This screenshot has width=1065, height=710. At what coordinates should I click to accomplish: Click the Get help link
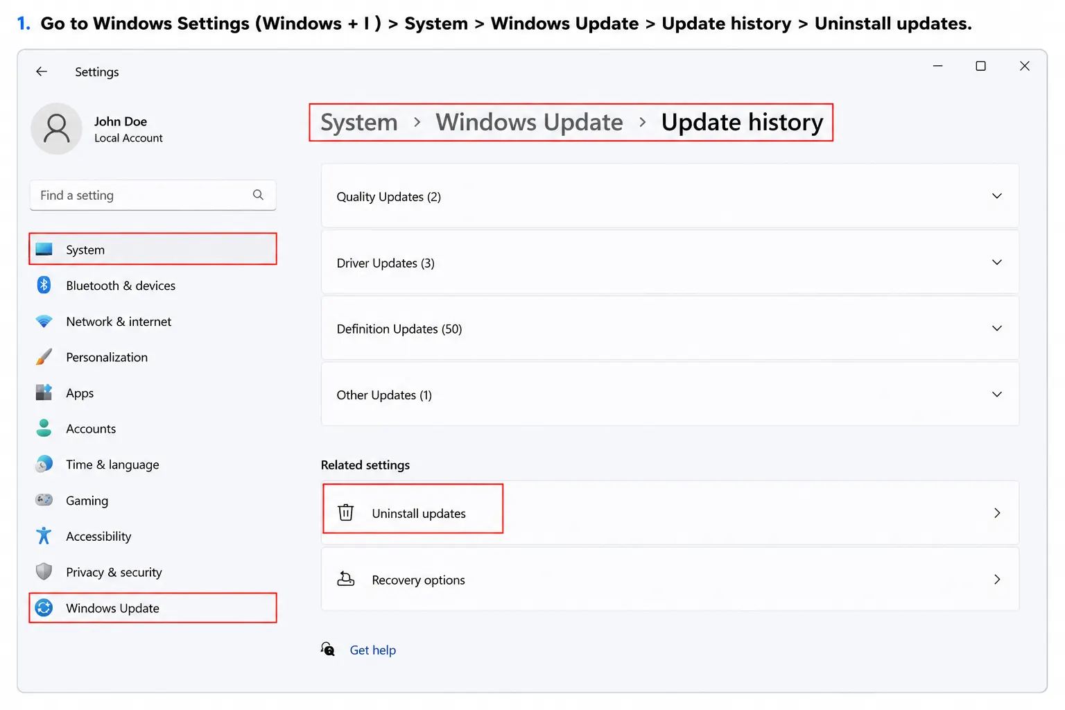(372, 650)
